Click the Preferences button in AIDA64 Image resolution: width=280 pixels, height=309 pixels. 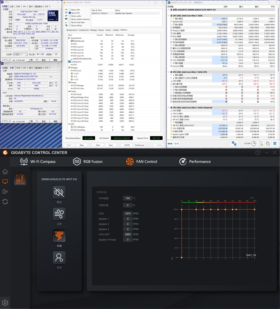[140, 145]
